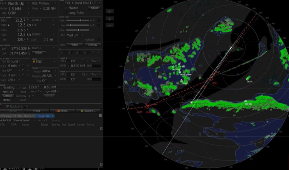Click the position Adjust button
Image resolution: width=289 pixels, height=170 pixels.
pos(39,53)
